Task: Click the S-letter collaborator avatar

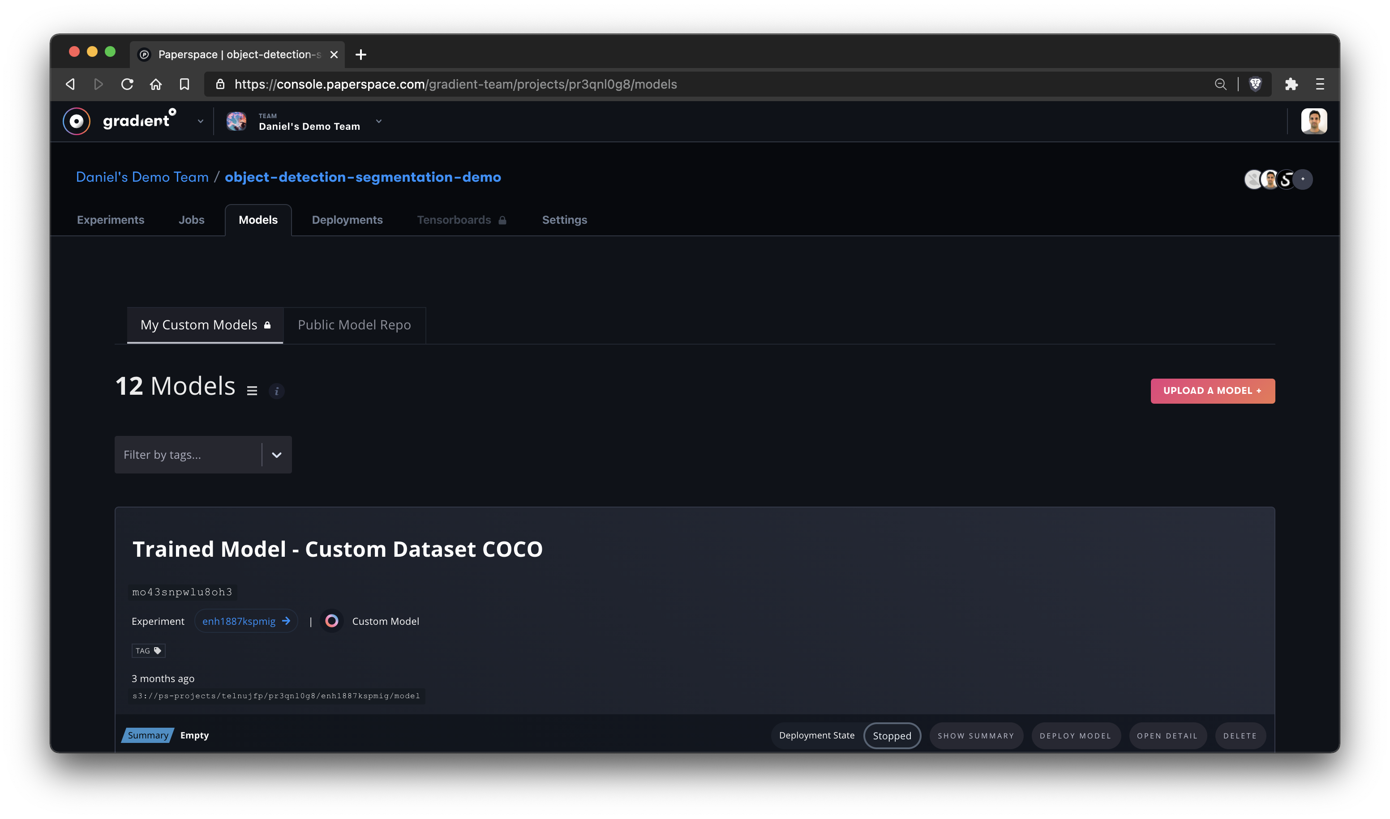Action: coord(1286,179)
